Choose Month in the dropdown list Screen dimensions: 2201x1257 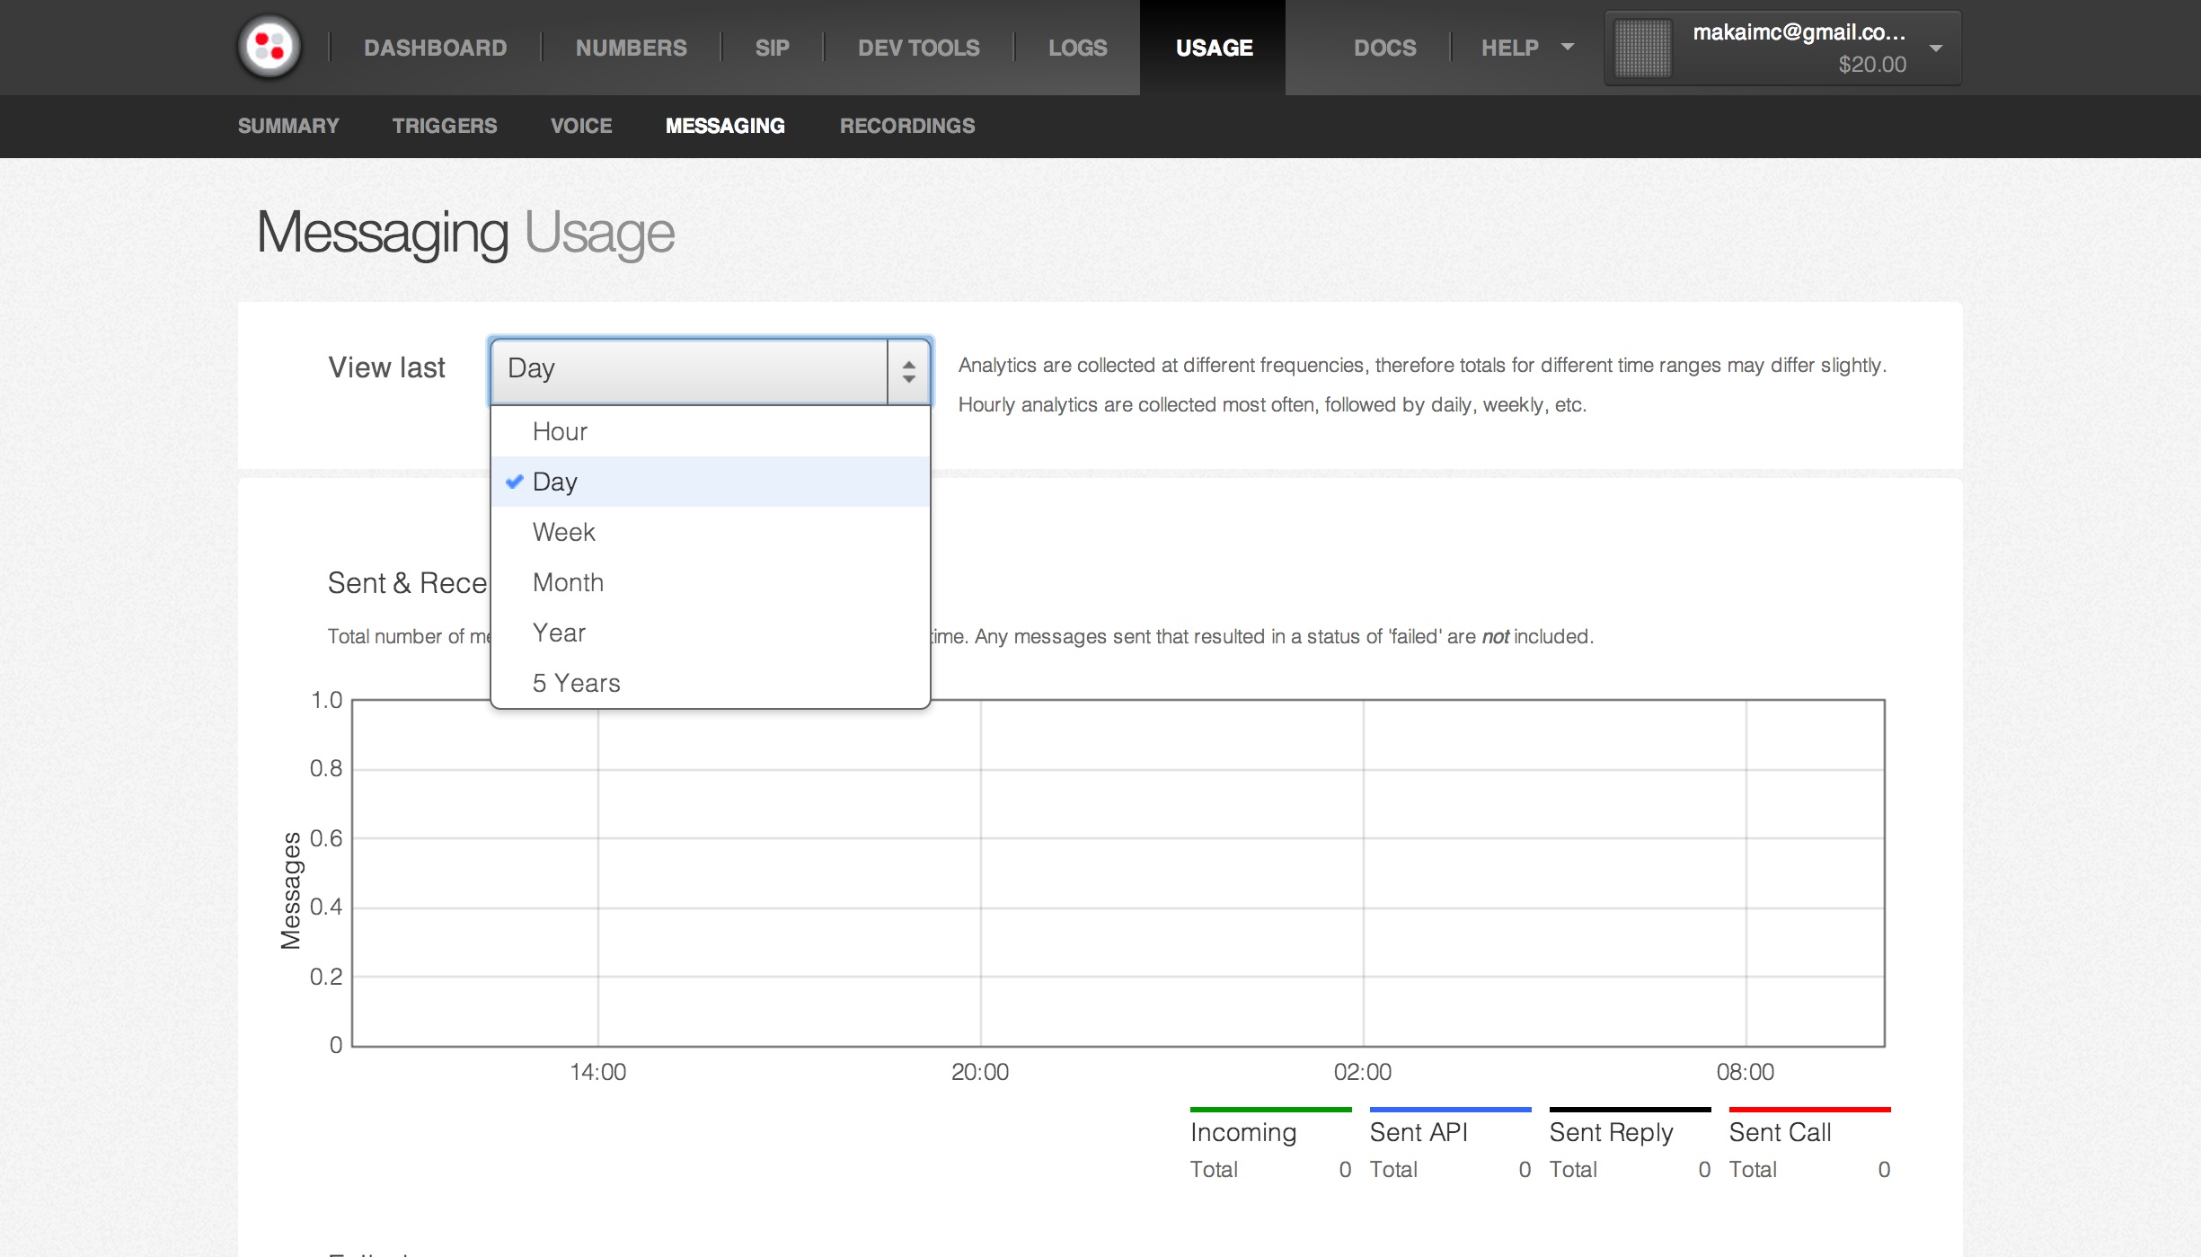(710, 582)
